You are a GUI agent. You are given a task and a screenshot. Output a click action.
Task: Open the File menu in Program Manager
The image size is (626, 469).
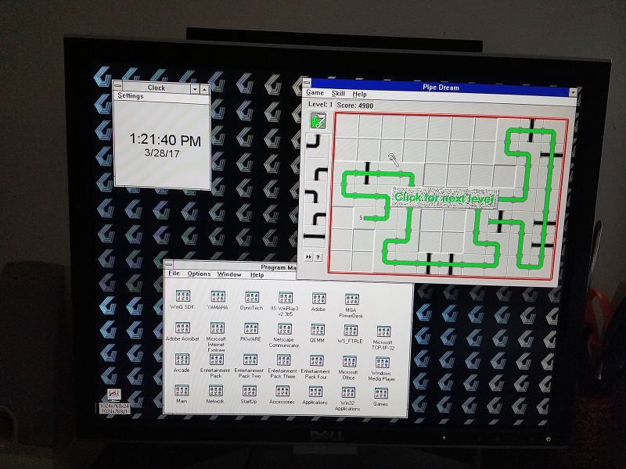pos(174,273)
